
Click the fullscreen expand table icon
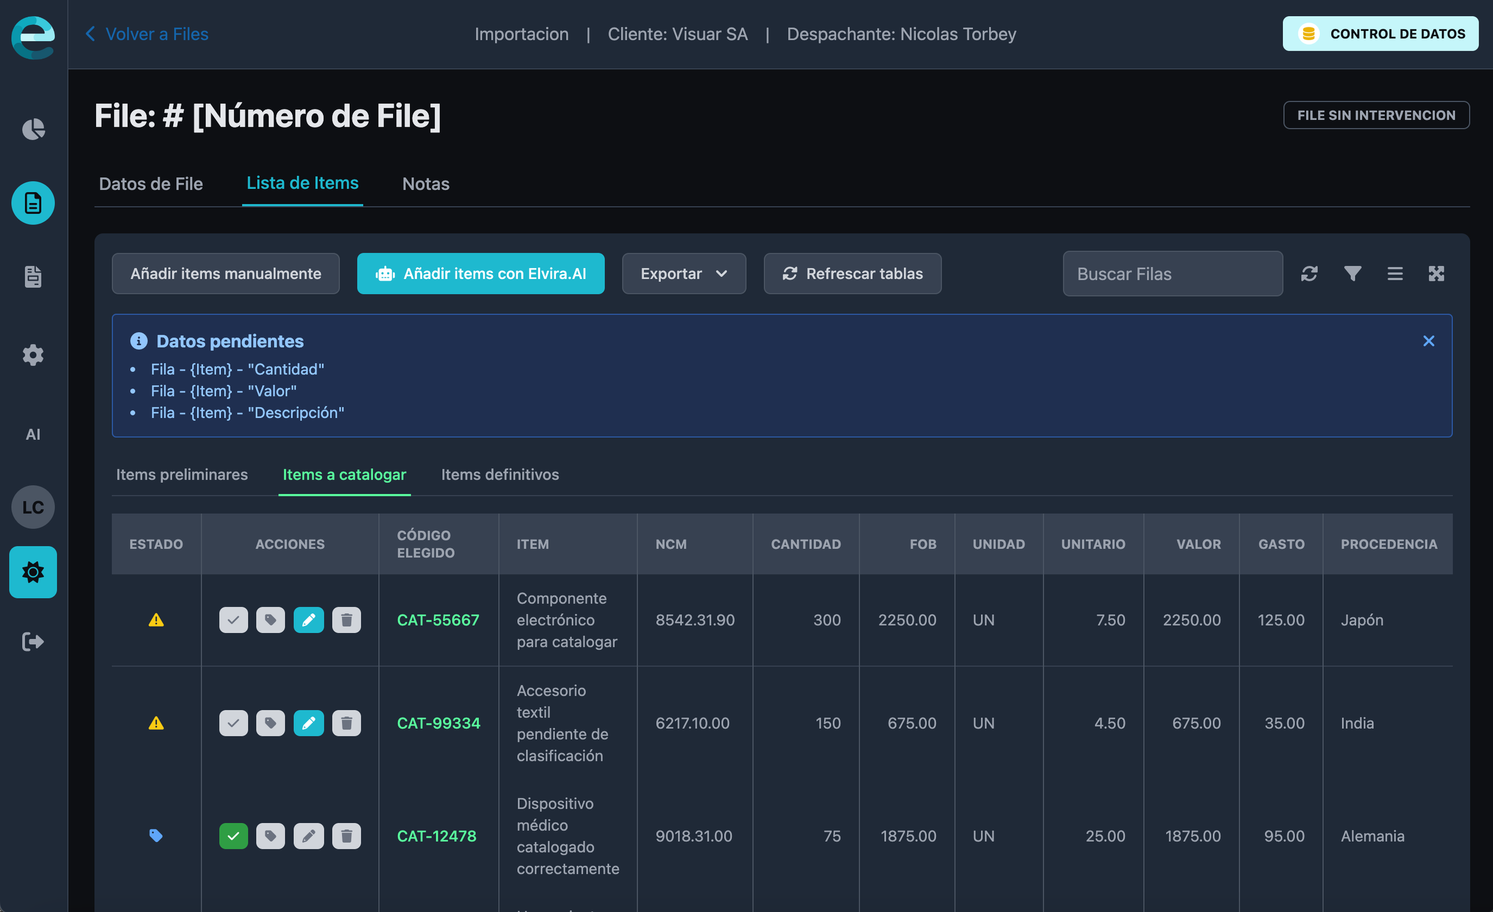tap(1436, 274)
